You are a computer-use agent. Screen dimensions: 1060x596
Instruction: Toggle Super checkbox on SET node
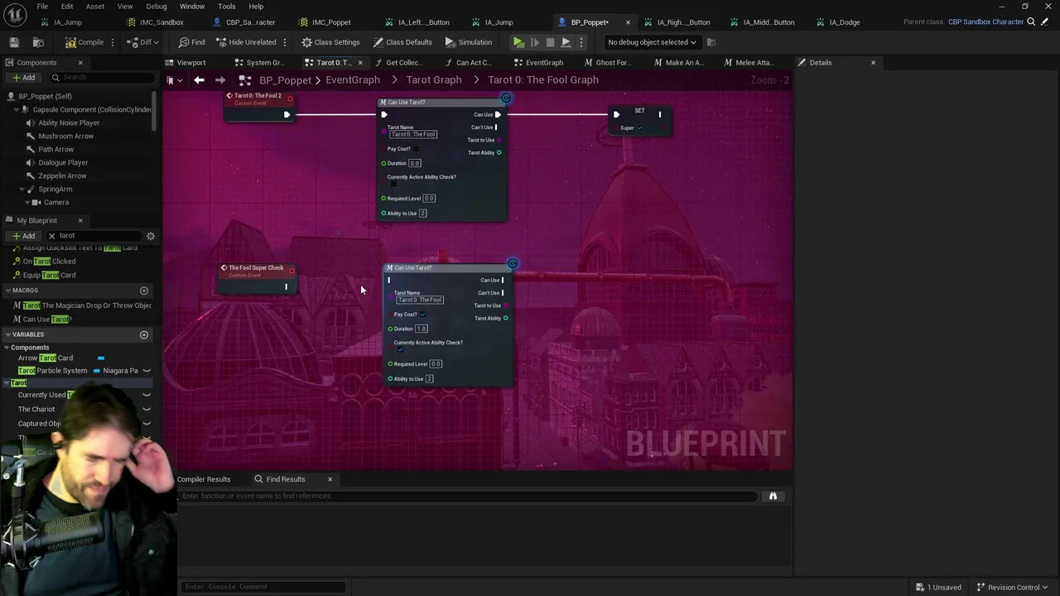point(639,128)
